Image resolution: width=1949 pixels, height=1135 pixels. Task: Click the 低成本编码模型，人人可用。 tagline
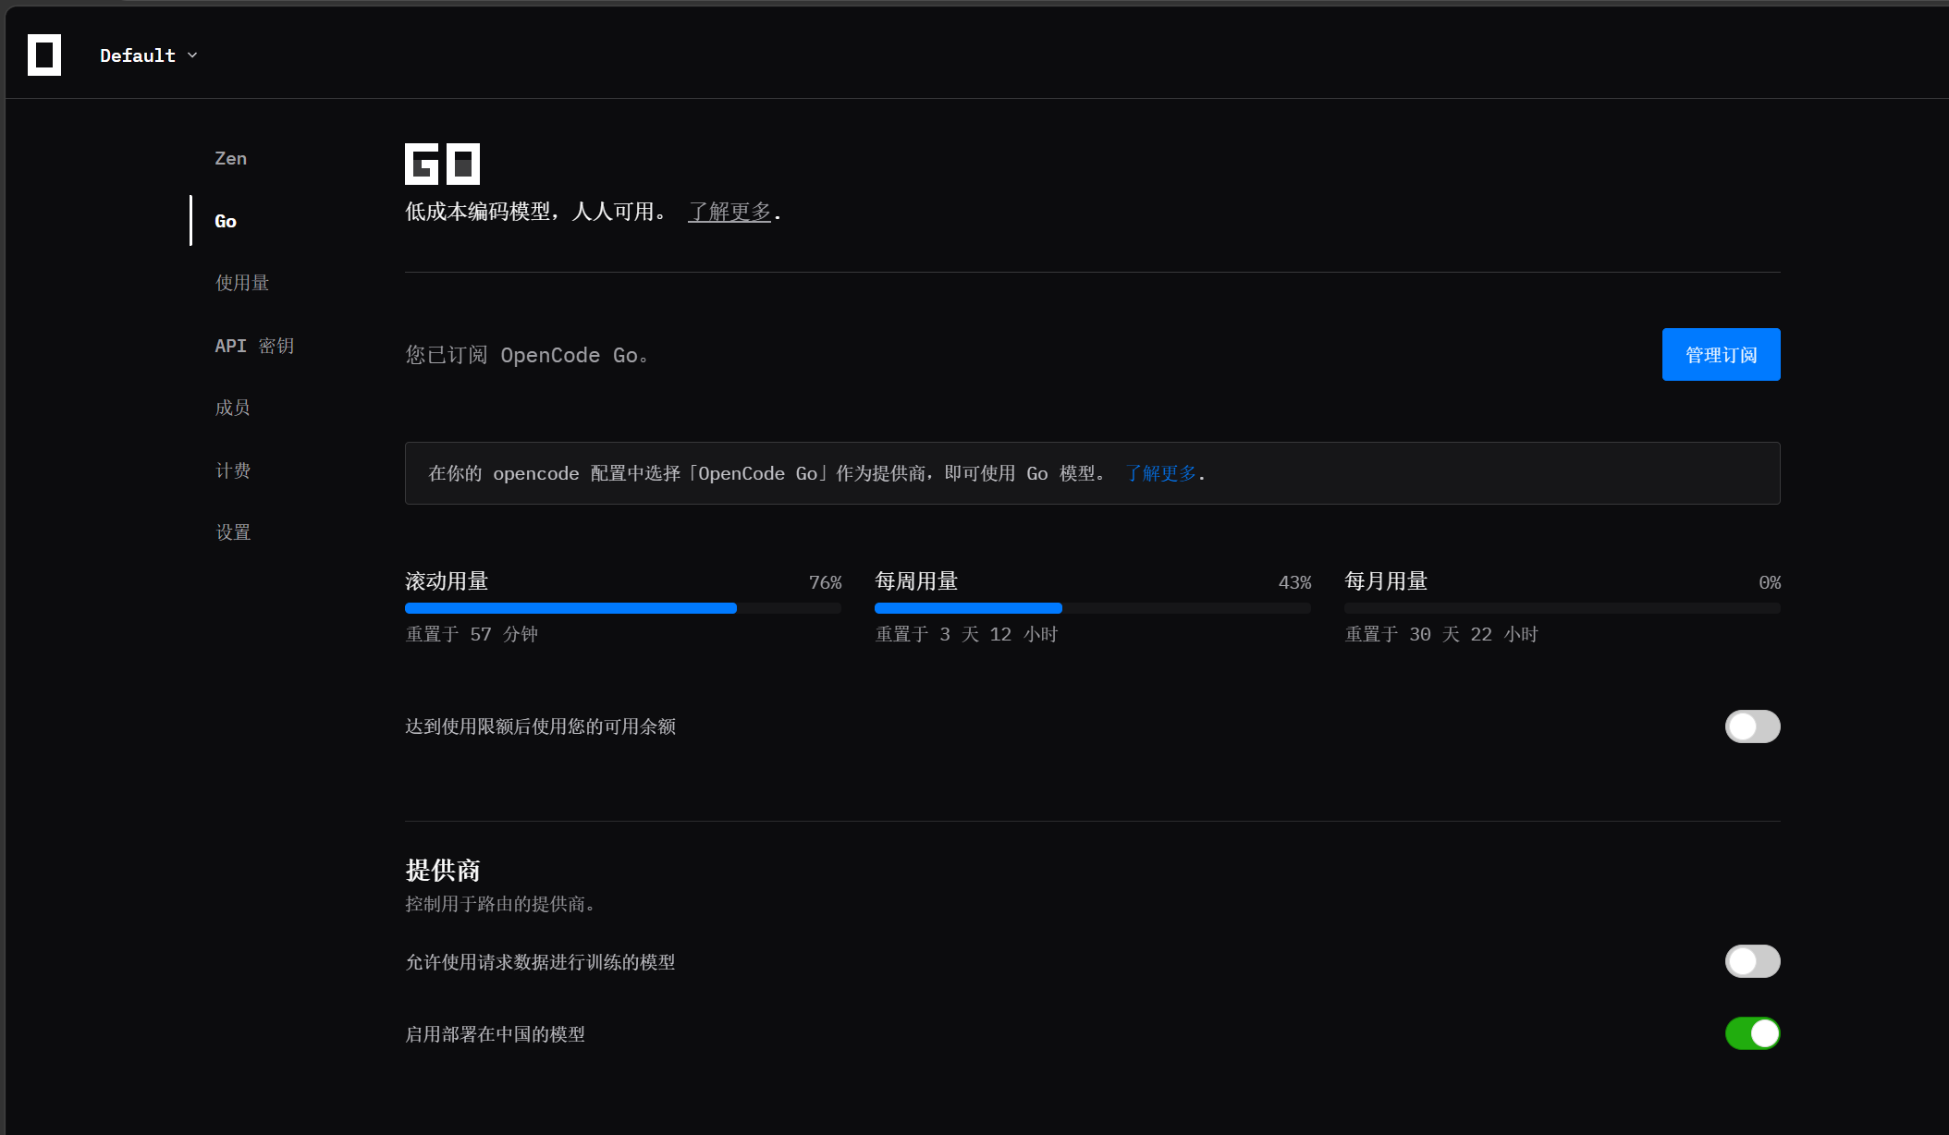coord(536,212)
